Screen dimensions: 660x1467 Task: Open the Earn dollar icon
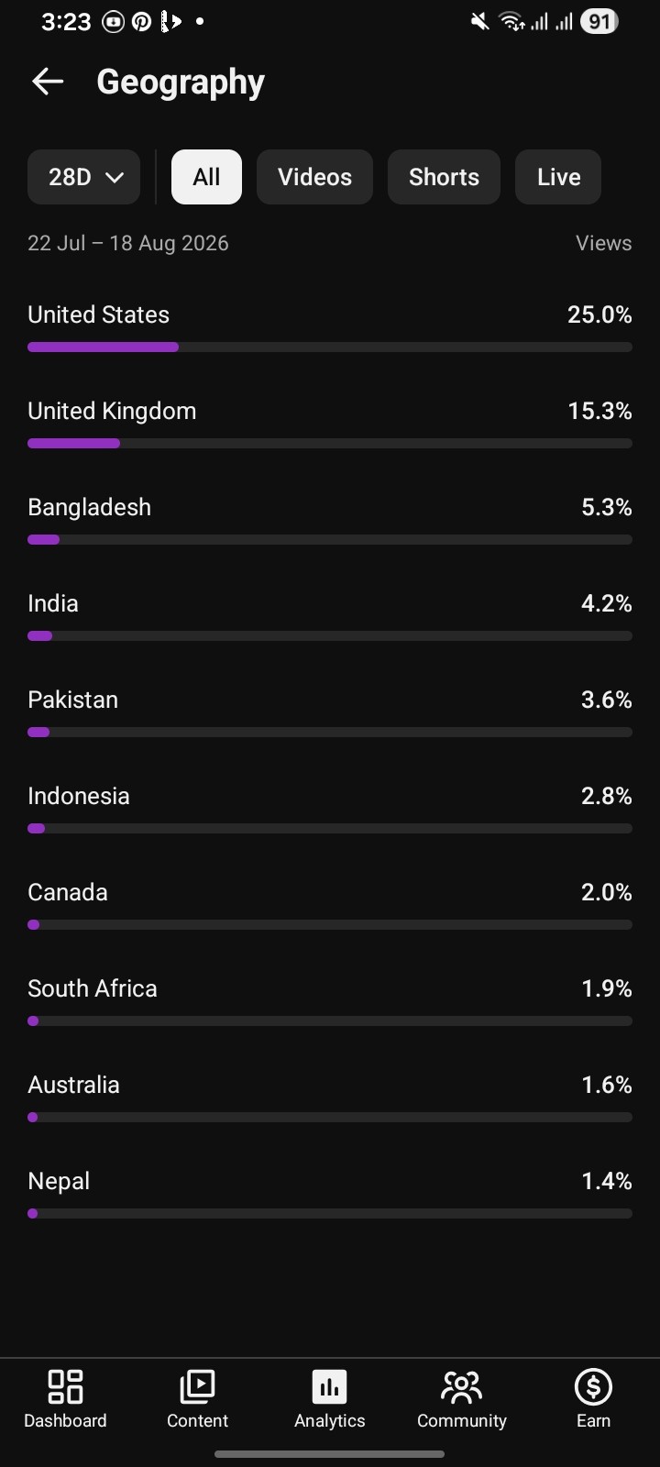point(593,1387)
